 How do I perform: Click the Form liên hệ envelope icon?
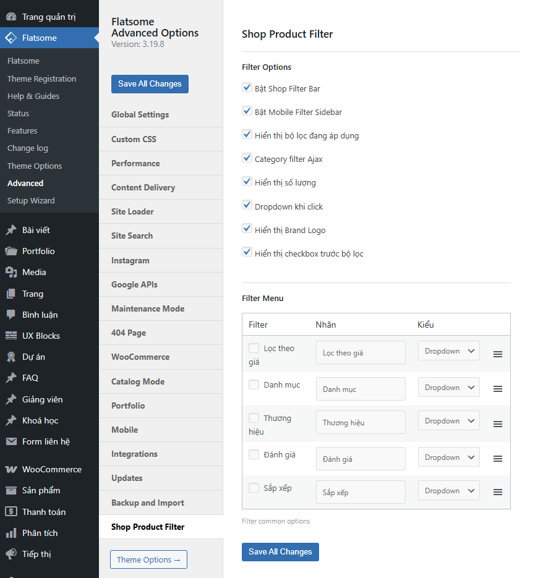11,441
